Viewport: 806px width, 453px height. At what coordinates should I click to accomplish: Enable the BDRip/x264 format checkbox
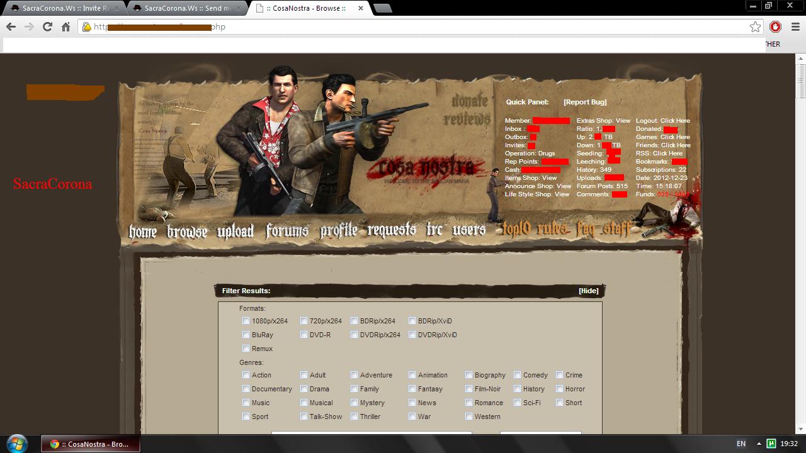click(x=355, y=321)
